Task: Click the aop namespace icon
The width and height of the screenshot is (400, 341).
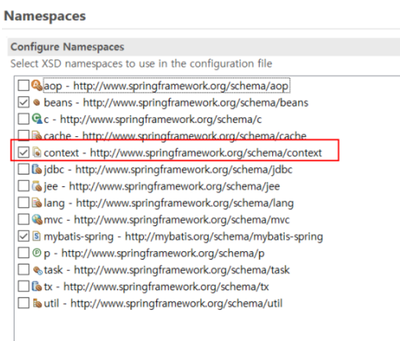Action: coord(36,85)
